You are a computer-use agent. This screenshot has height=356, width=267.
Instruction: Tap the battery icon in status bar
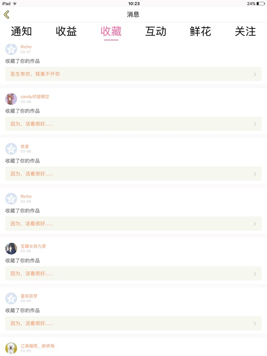pyautogui.click(x=261, y=4)
